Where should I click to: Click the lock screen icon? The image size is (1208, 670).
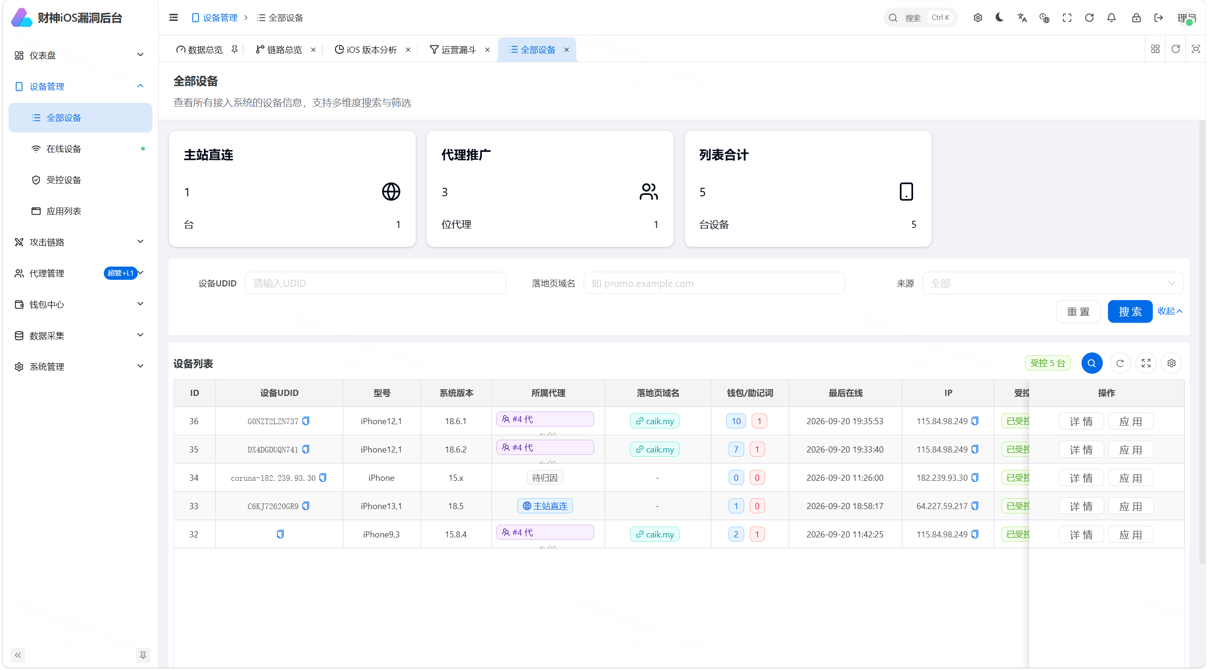pos(1136,18)
